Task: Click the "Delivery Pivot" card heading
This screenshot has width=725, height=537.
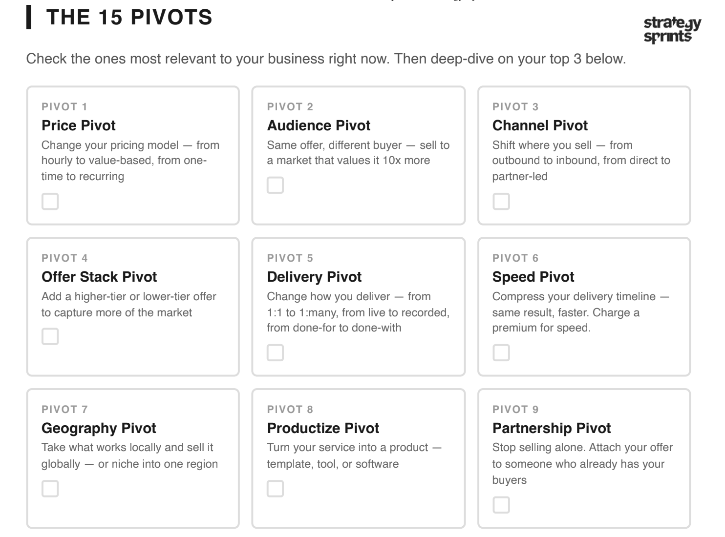Action: pyautogui.click(x=314, y=277)
